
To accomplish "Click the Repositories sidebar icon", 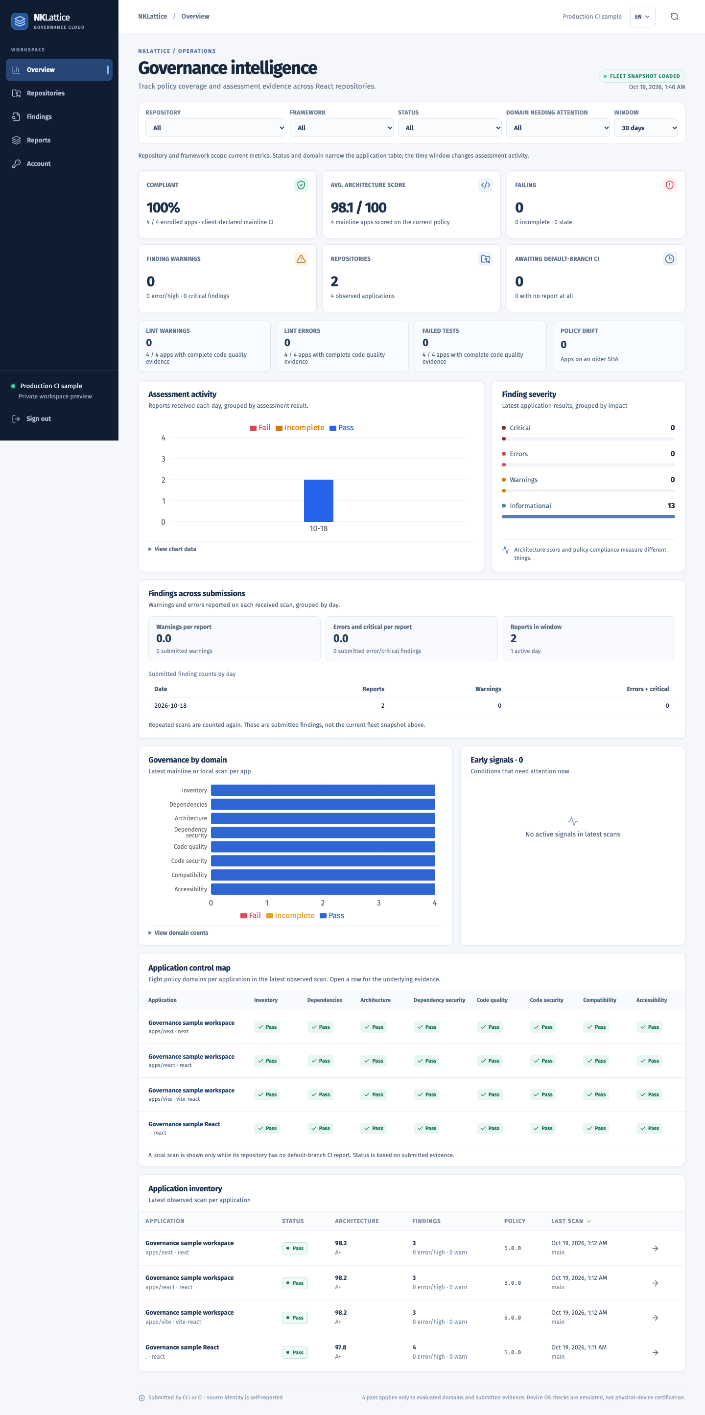I will pyautogui.click(x=17, y=93).
